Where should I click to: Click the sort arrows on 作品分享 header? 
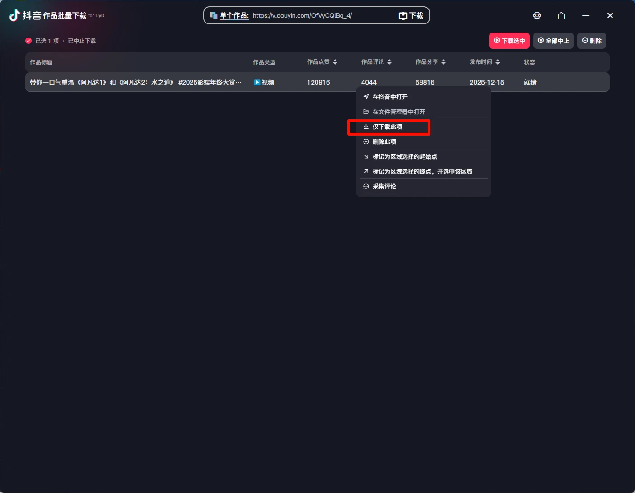tap(444, 62)
